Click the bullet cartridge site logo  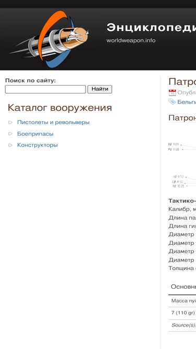coord(49,39)
